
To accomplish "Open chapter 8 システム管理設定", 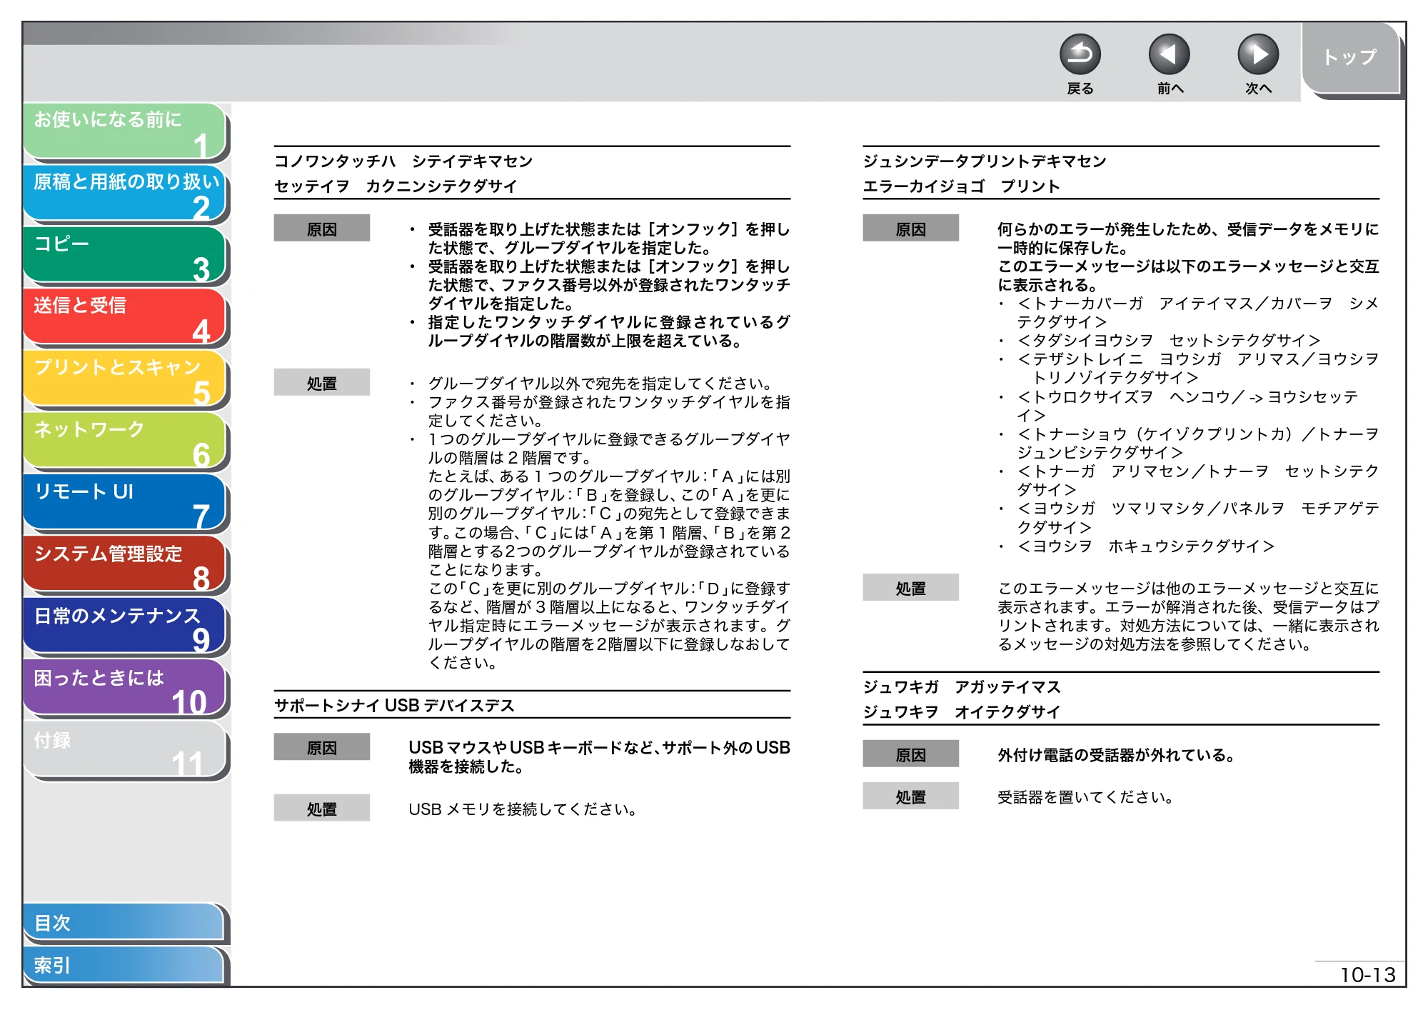I will tap(124, 564).
